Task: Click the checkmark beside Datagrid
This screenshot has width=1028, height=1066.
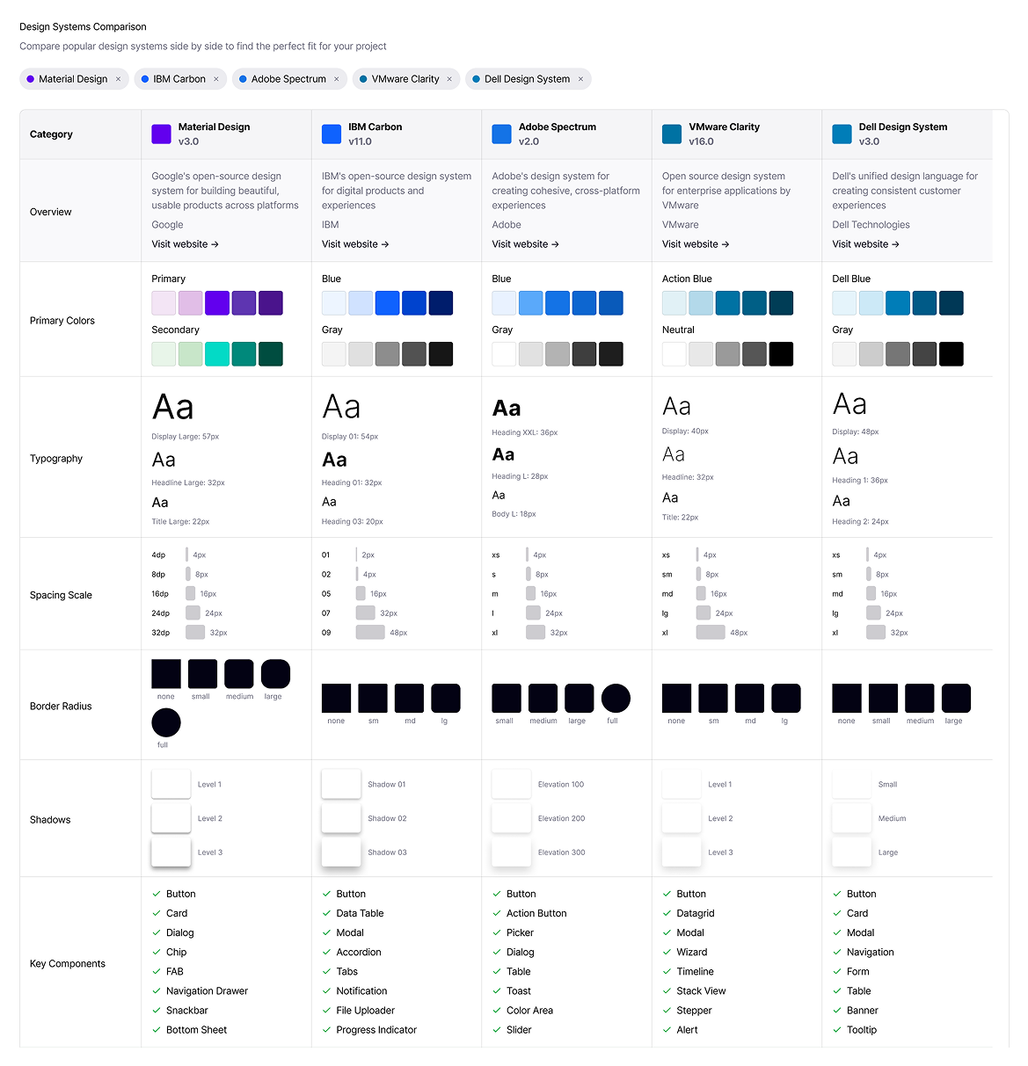Action: [x=667, y=914]
